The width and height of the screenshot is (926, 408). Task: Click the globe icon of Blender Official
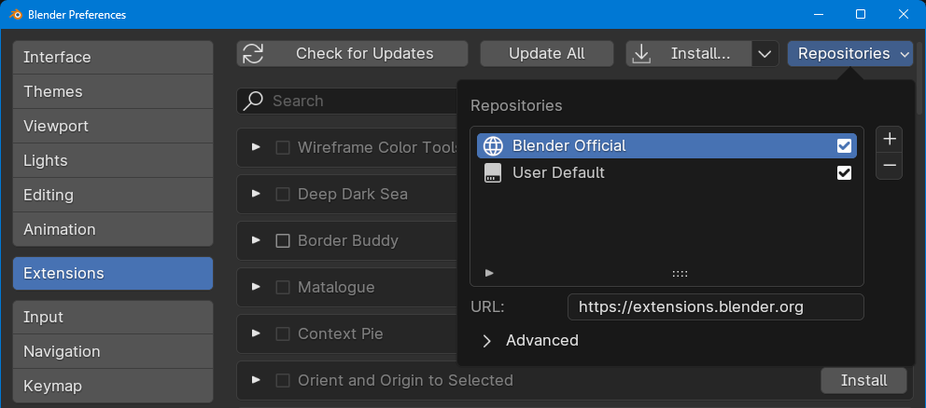point(493,145)
